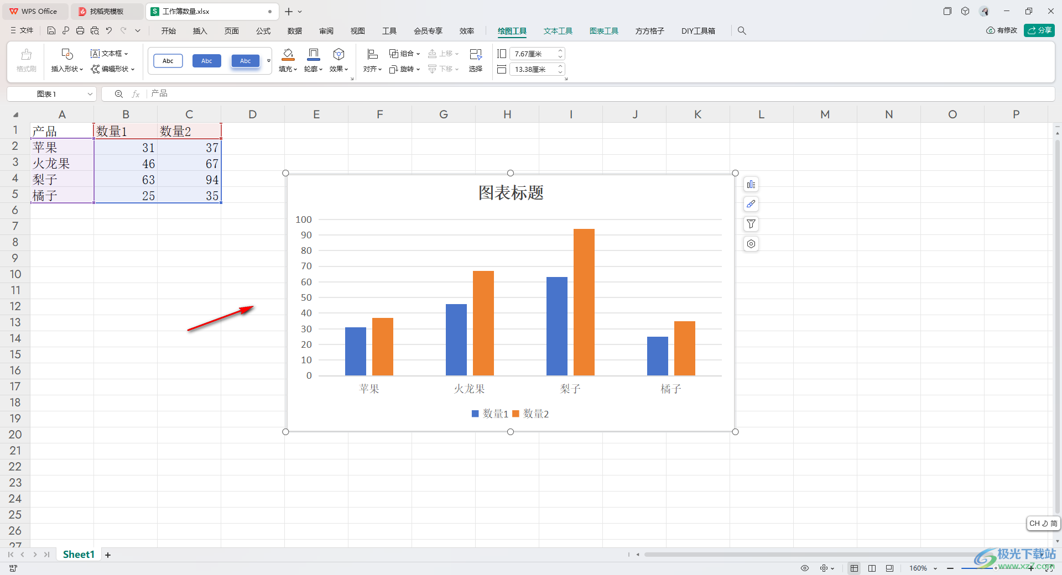The image size is (1062, 575).
Task: Click the horizontal scrollbar at bottom
Action: [819, 555]
